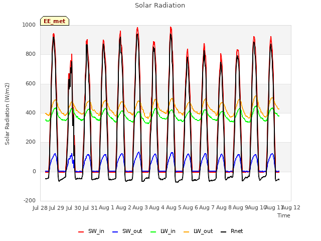Toggle SW_out series in the legend
The image size is (321, 241).
[127, 231]
